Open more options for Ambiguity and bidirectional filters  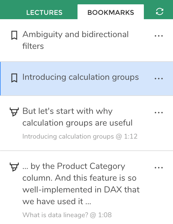coord(159,36)
